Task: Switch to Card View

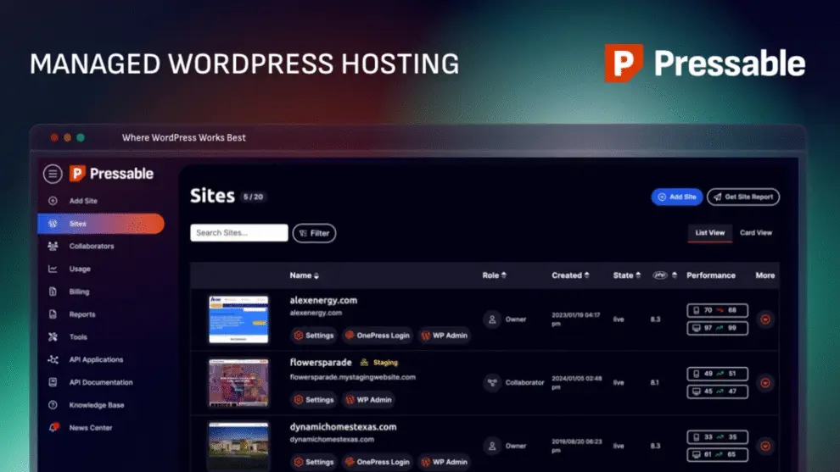Action: click(755, 233)
